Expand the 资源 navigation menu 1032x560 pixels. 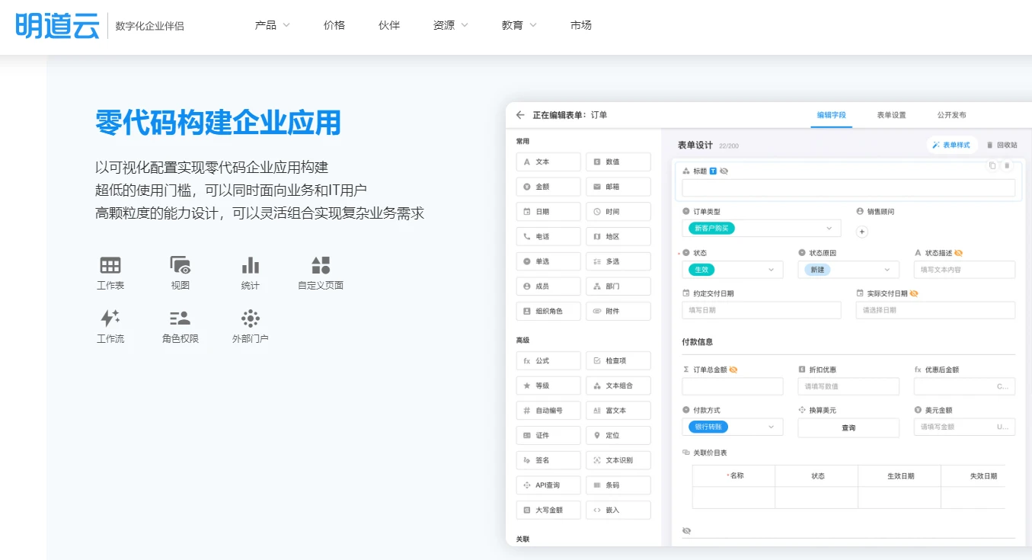[451, 25]
